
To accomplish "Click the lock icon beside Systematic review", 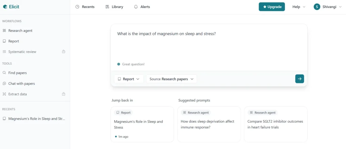I will pyautogui.click(x=64, y=52).
